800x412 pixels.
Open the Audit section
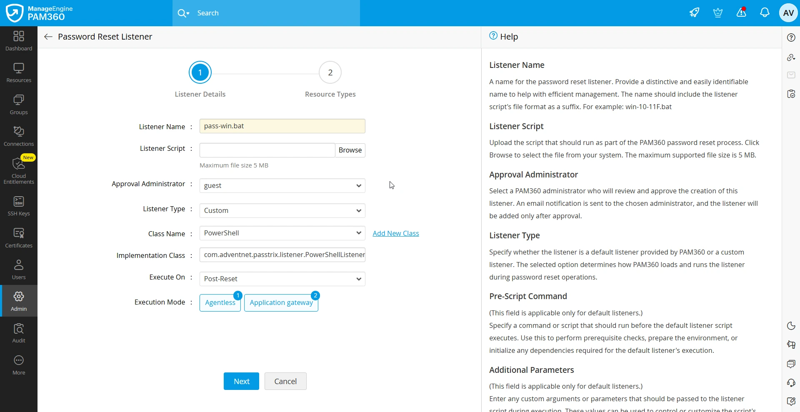click(x=19, y=333)
